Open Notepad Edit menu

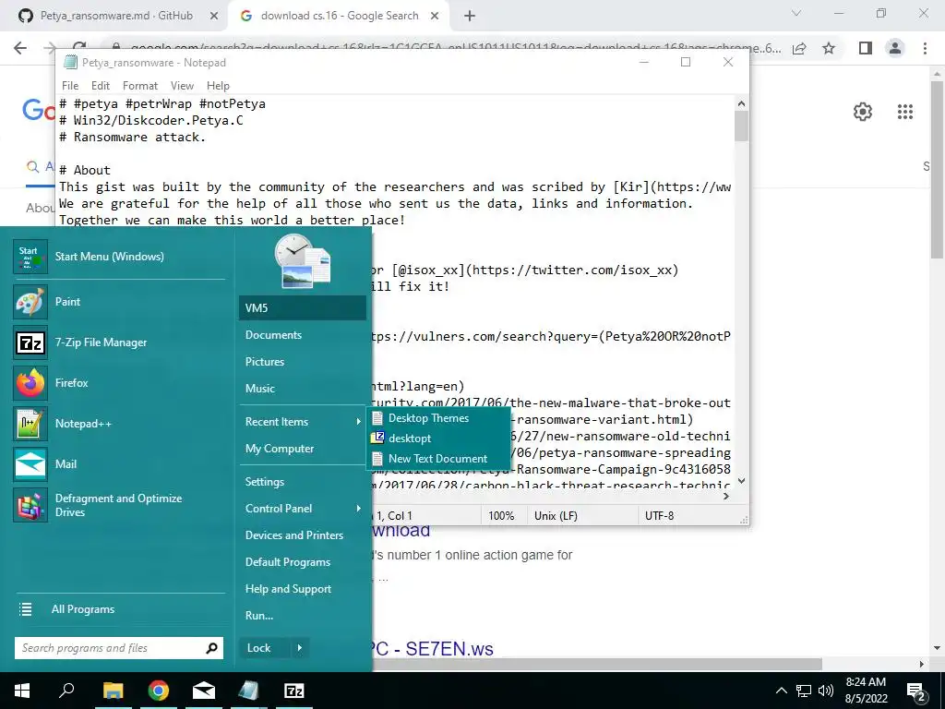pos(100,86)
